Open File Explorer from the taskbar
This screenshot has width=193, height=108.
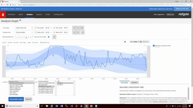point(47,106)
